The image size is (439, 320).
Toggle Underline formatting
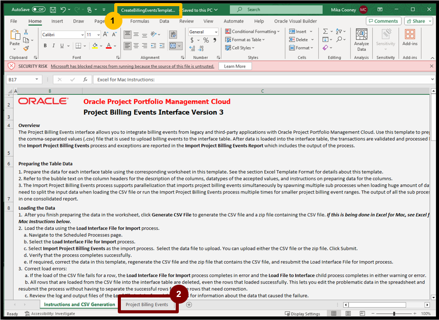point(62,46)
